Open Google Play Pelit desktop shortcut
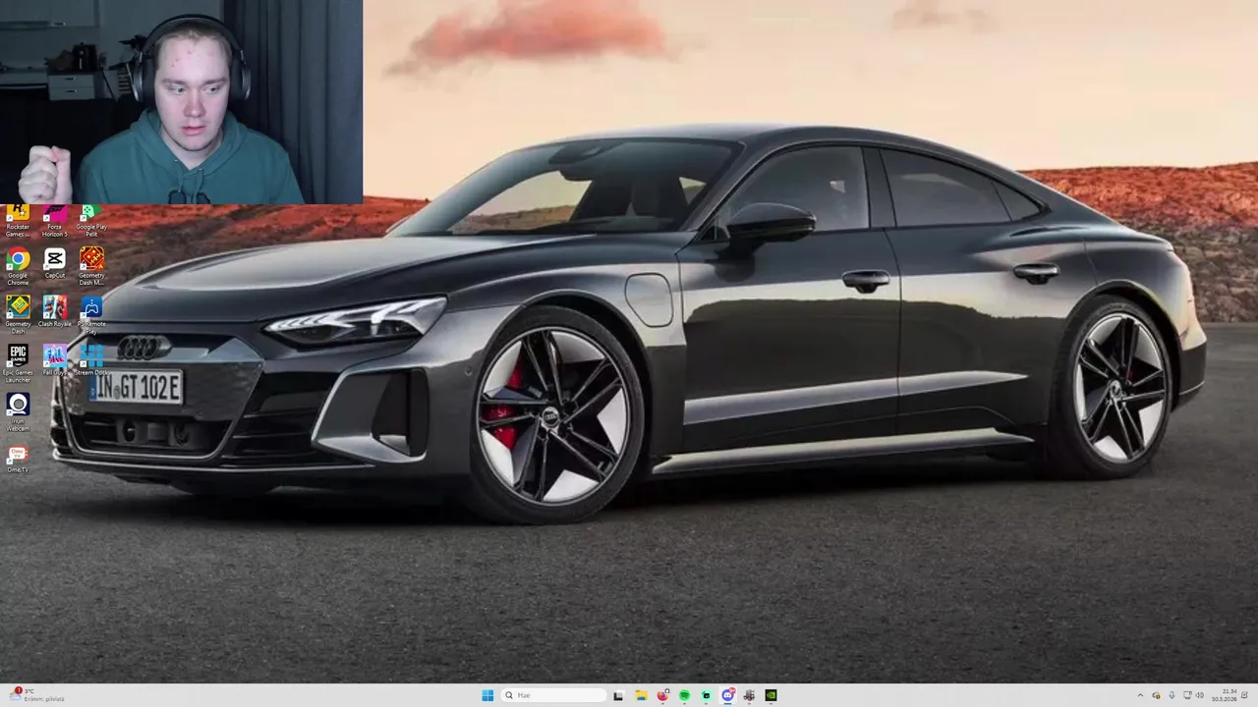This screenshot has height=707, width=1258. point(91,221)
